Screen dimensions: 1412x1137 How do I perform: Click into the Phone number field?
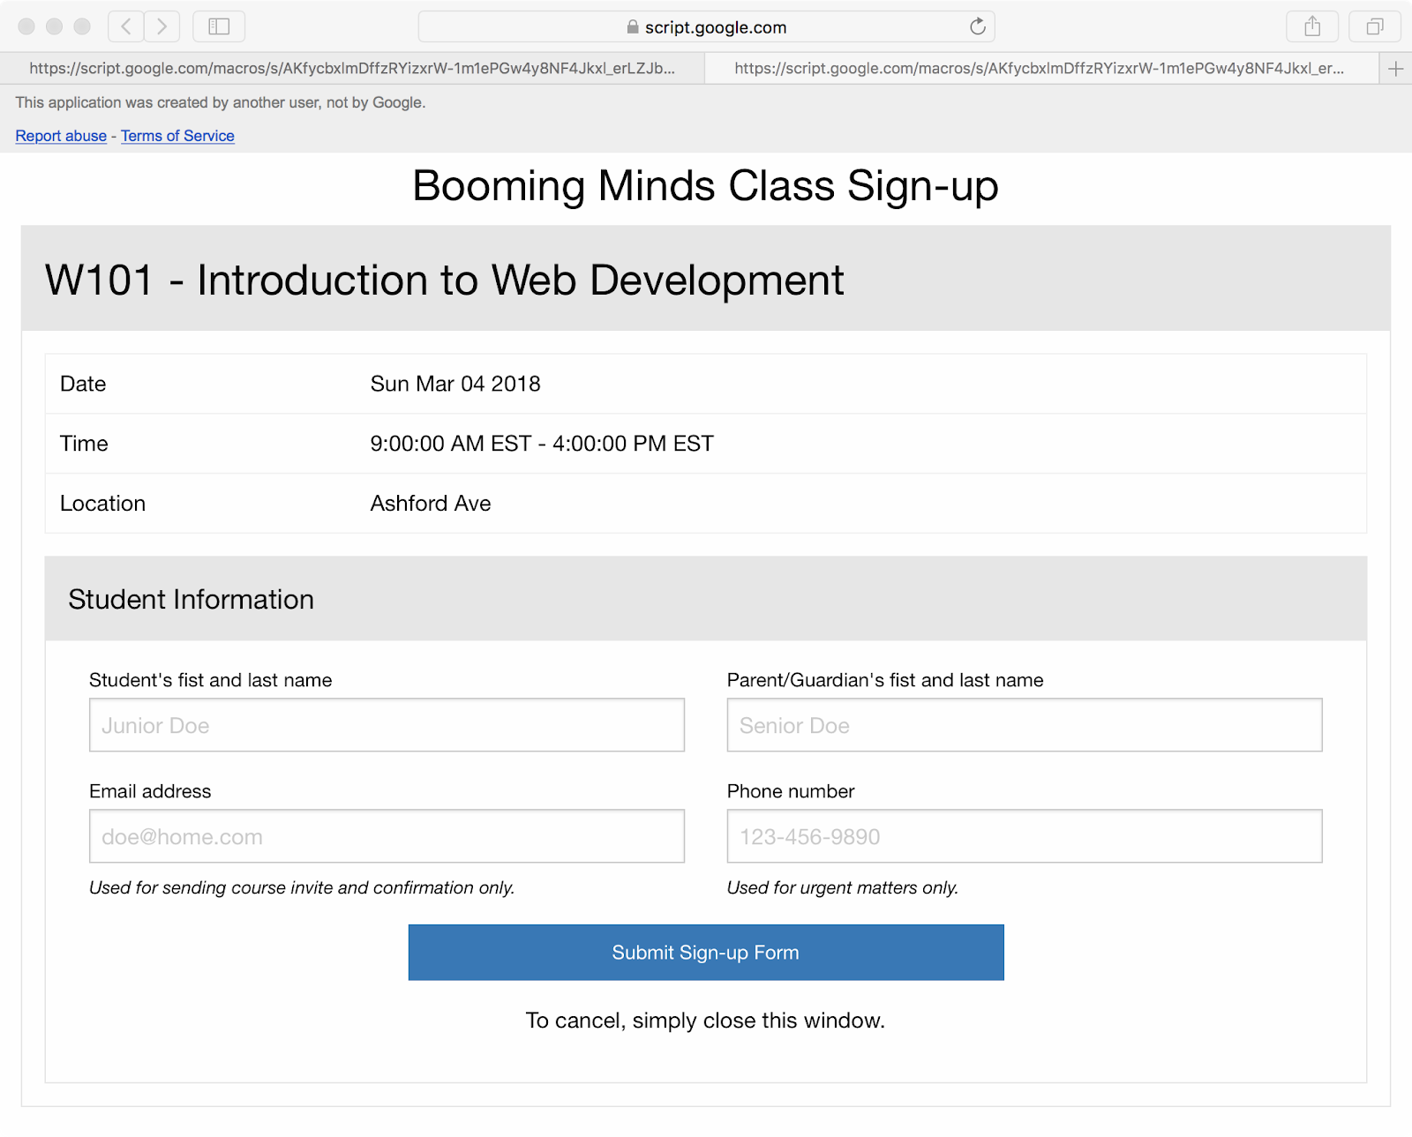coord(1024,836)
